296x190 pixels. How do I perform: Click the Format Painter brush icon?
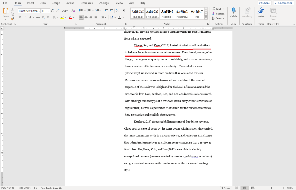click(12, 19)
